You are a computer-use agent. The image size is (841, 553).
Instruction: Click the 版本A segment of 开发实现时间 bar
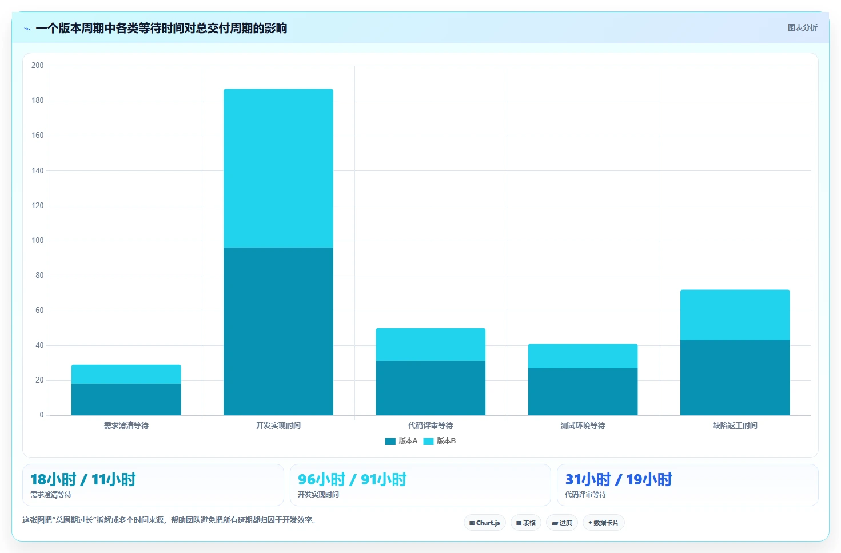(278, 332)
